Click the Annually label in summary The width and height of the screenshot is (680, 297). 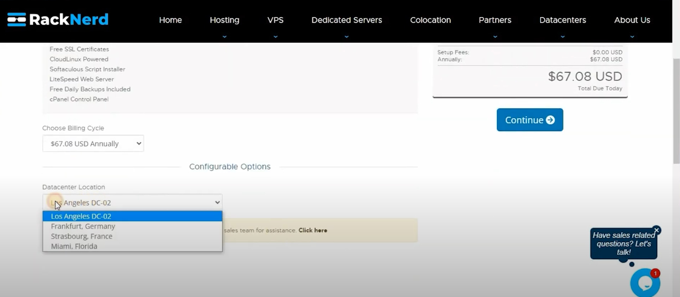click(450, 59)
